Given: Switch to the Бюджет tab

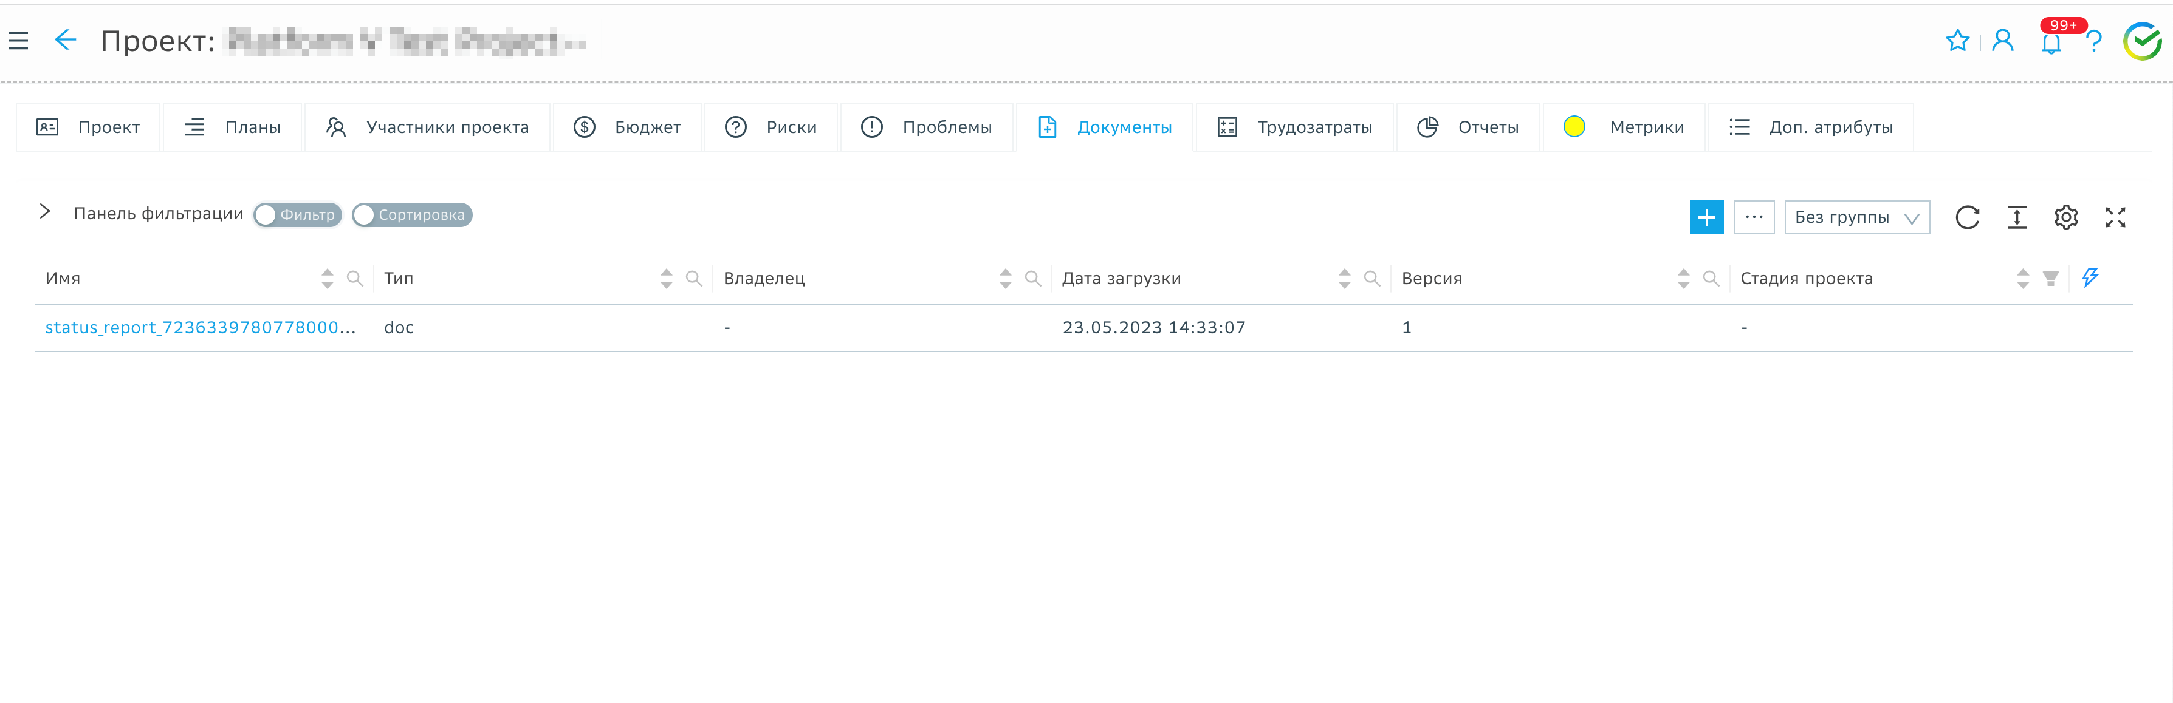Looking at the screenshot, I should point(628,126).
